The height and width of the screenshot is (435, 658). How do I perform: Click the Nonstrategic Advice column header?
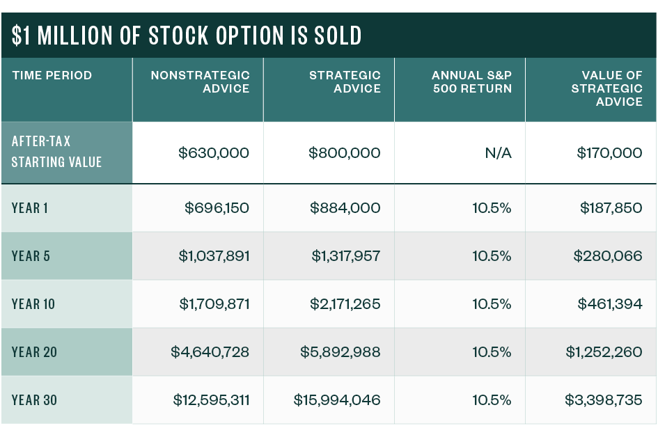point(200,82)
